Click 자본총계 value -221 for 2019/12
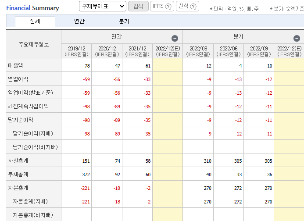Screen dimensions: 304x221 (85, 188)
